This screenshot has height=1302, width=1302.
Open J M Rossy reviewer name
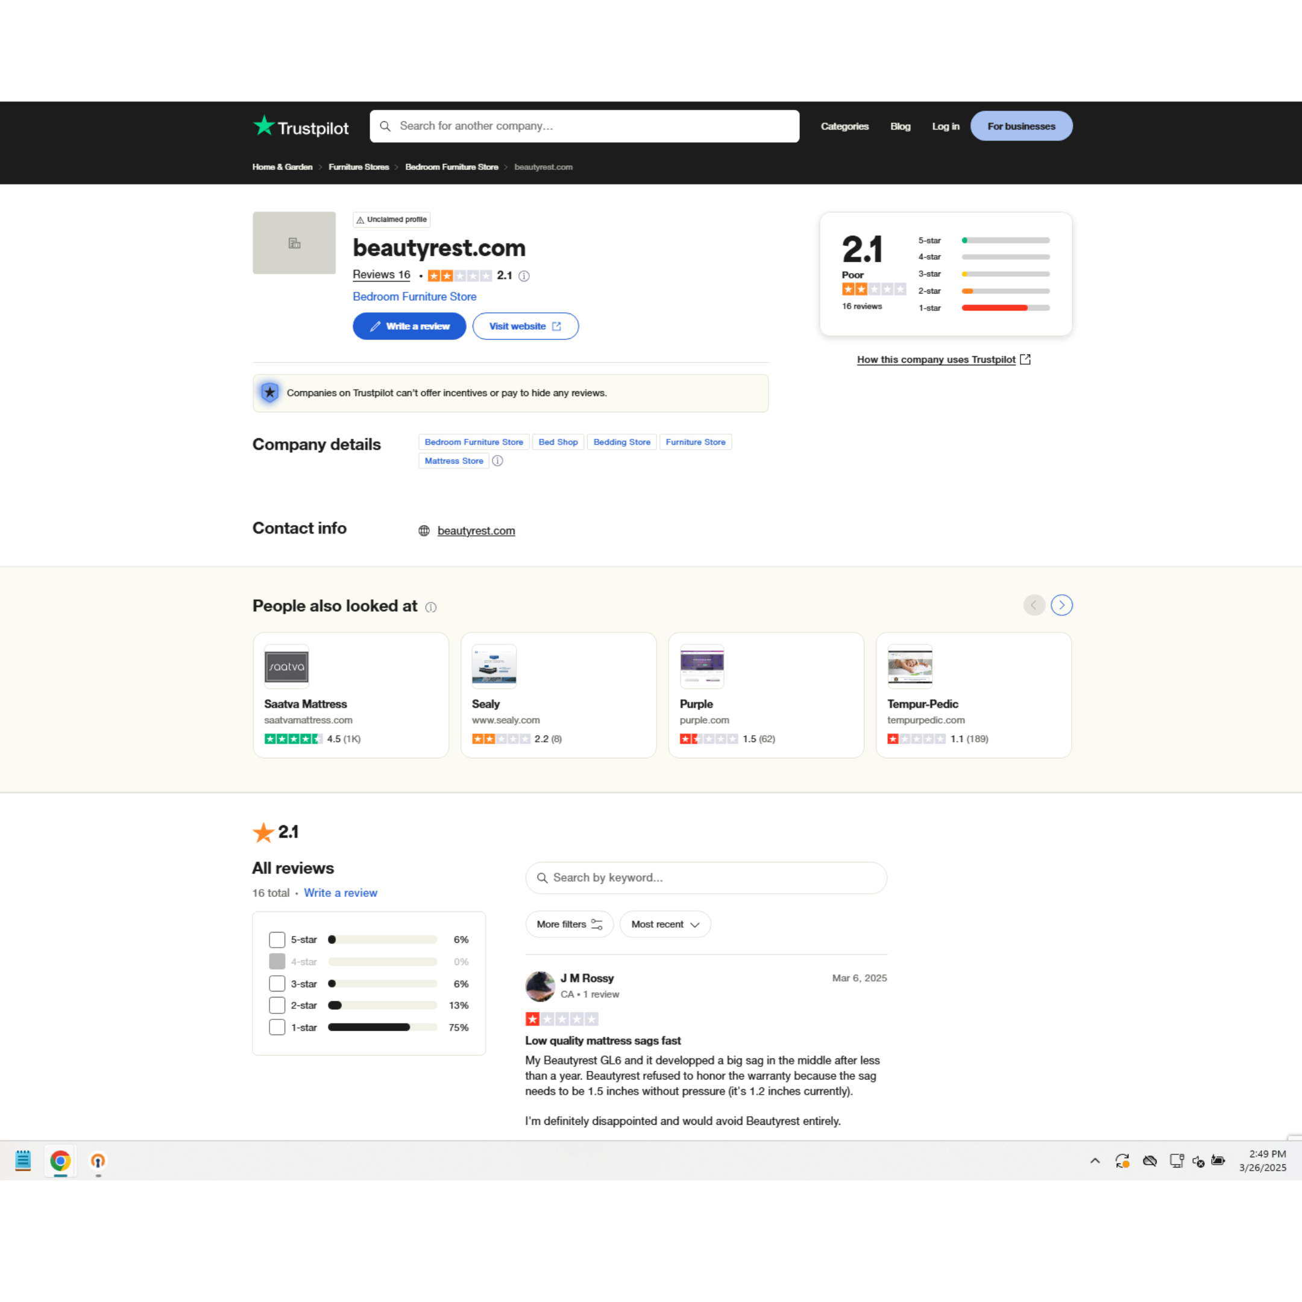[x=587, y=978]
